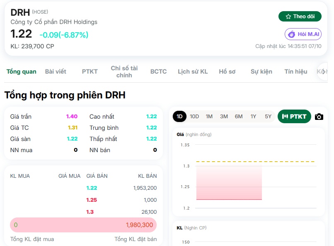
Task: Click the camera screenshot icon
Action: [x=319, y=117]
